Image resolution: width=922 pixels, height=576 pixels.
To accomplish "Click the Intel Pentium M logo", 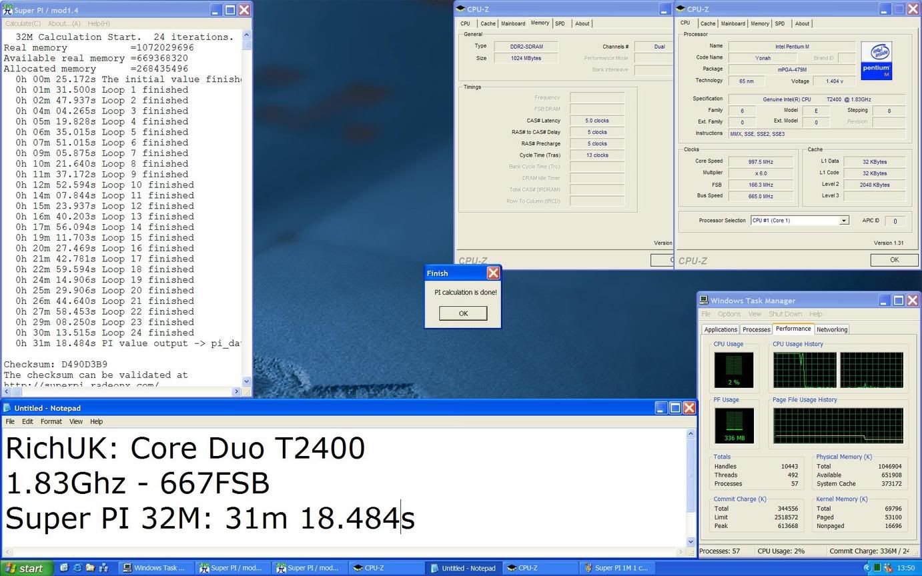I will (876, 61).
